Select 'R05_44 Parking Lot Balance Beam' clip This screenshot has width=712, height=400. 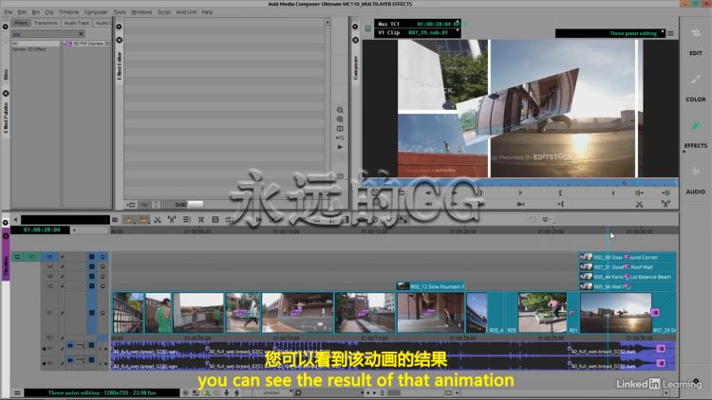pyautogui.click(x=628, y=277)
